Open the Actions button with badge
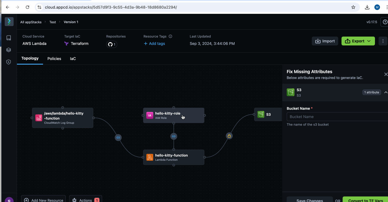 click(x=85, y=199)
